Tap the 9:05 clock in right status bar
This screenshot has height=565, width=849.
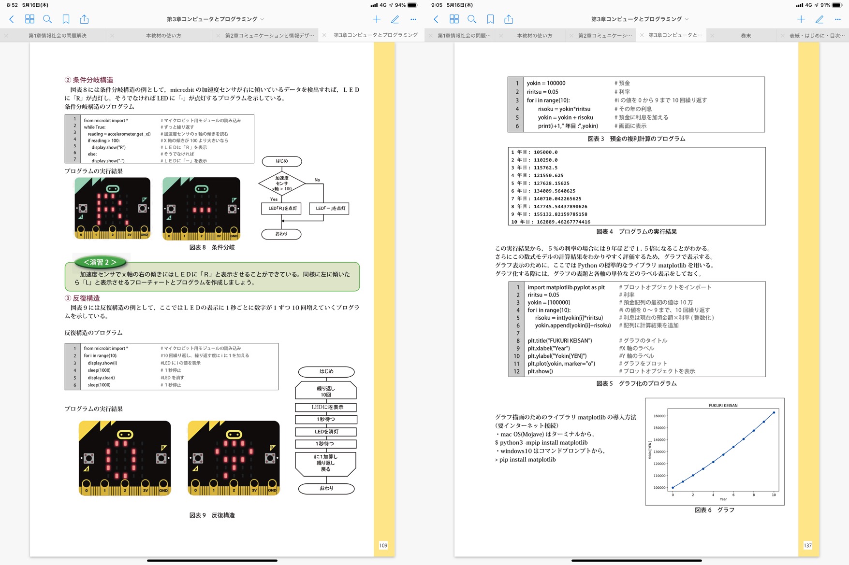click(437, 5)
